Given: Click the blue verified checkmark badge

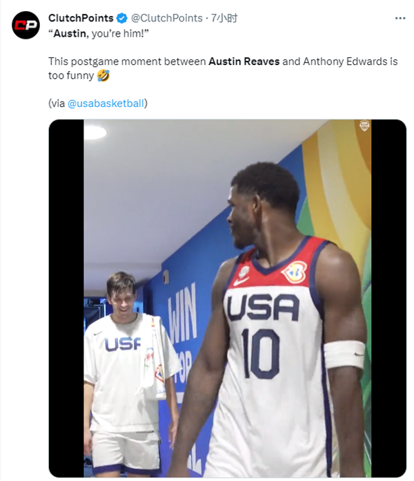Looking at the screenshot, I should pos(122,18).
